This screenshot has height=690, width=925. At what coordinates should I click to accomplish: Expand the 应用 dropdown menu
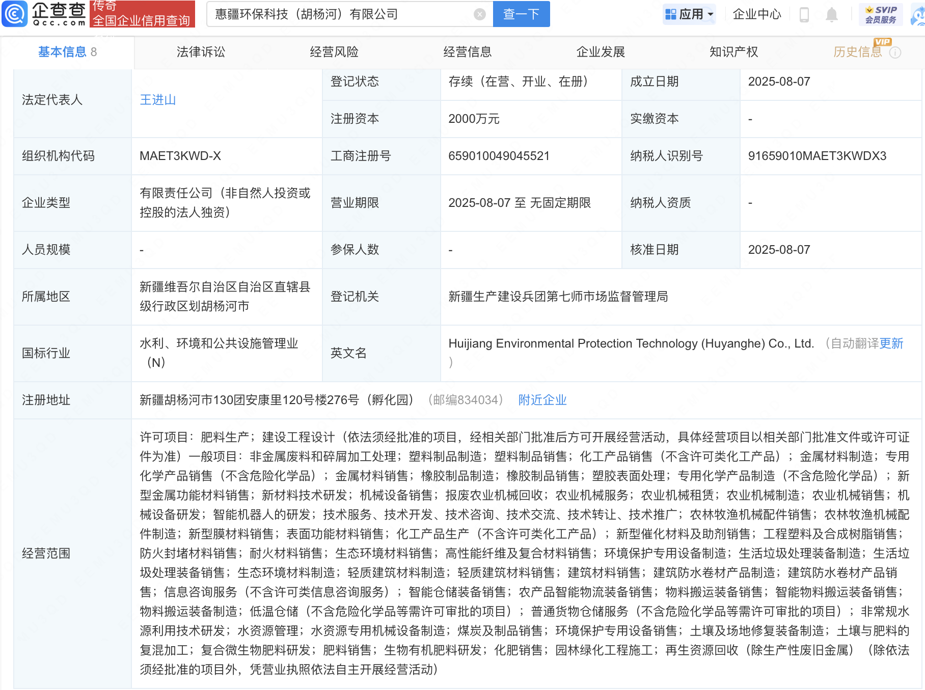tap(690, 14)
